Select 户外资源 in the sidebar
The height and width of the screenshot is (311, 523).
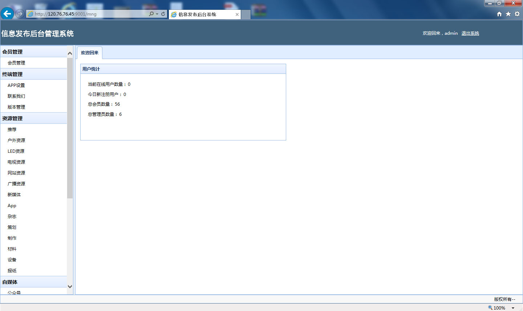[16, 140]
